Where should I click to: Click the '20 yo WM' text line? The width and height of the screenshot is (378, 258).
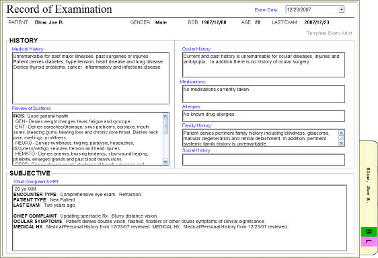coord(25,189)
